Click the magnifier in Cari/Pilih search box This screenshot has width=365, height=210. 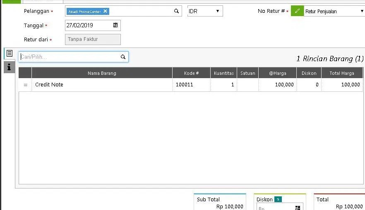123,57
